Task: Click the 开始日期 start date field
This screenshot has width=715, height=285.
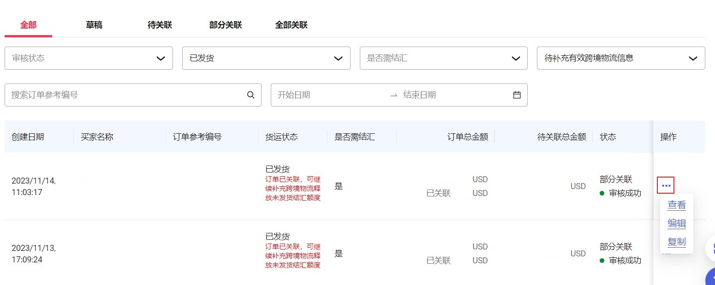Action: [323, 95]
